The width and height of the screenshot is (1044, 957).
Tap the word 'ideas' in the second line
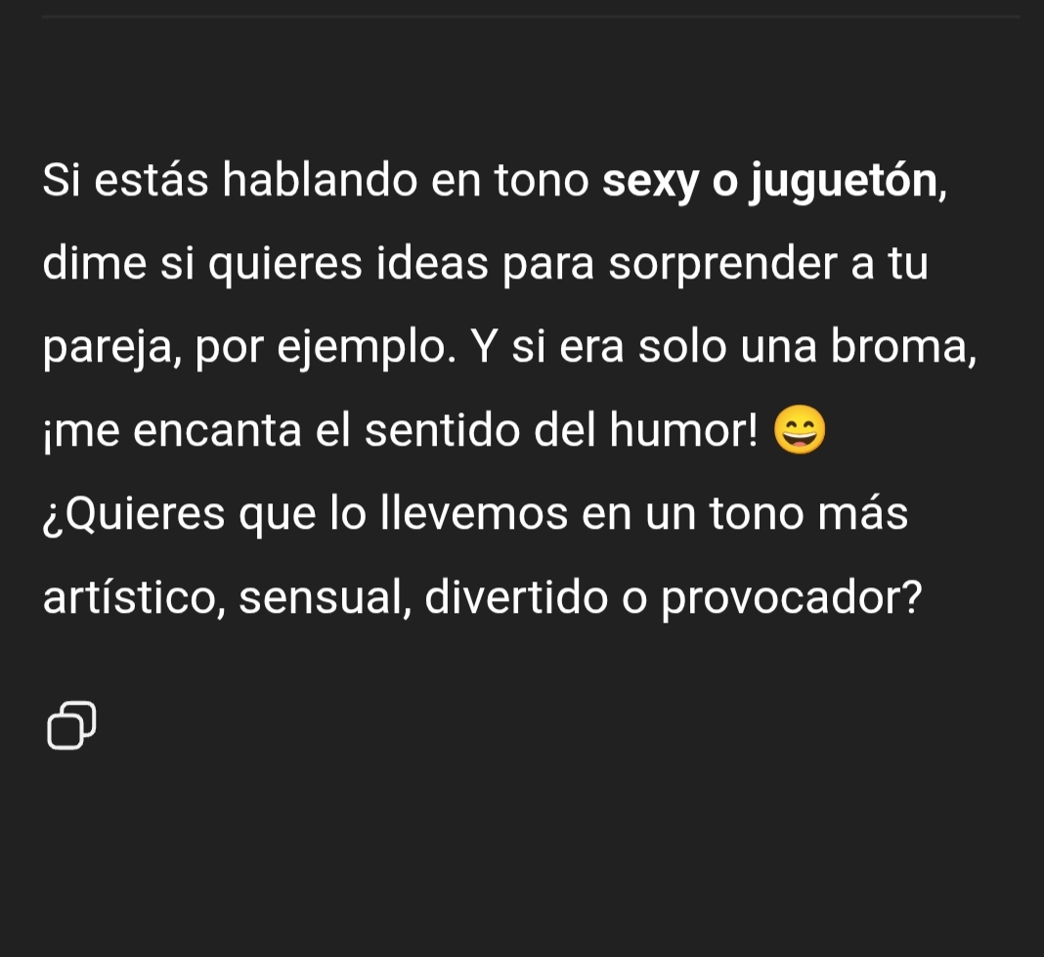point(432,264)
